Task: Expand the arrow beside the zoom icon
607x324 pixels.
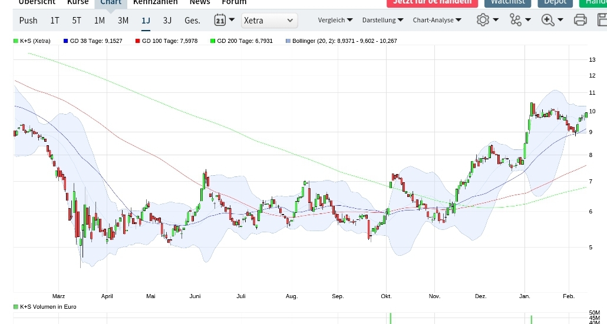Action: [x=560, y=19]
